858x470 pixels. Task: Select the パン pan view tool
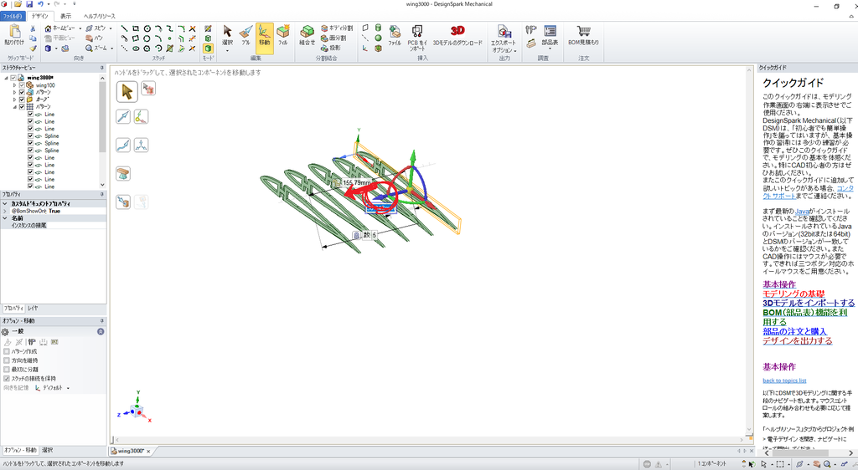(94, 38)
